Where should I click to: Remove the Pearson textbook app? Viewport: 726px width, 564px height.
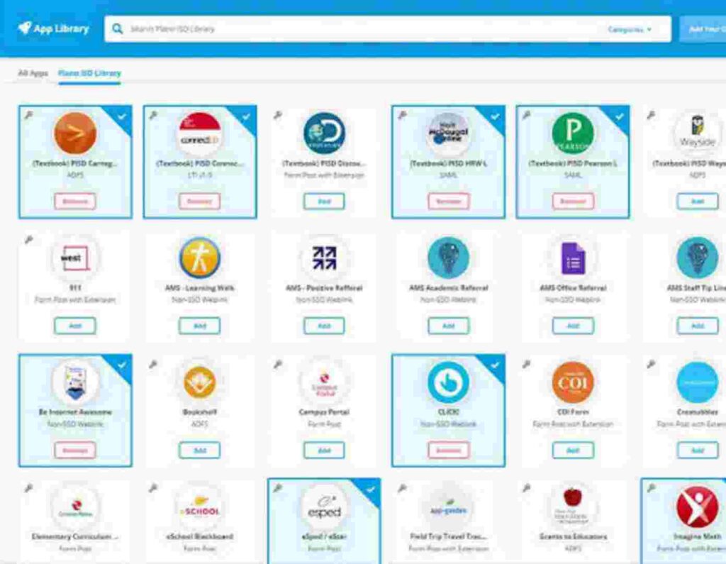pos(573,201)
